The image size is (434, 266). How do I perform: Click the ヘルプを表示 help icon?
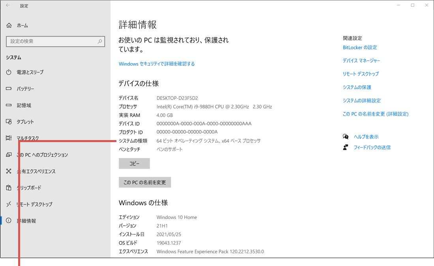coord(345,136)
